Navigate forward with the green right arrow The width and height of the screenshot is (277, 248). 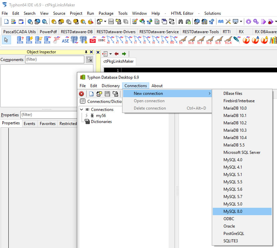tap(124, 54)
